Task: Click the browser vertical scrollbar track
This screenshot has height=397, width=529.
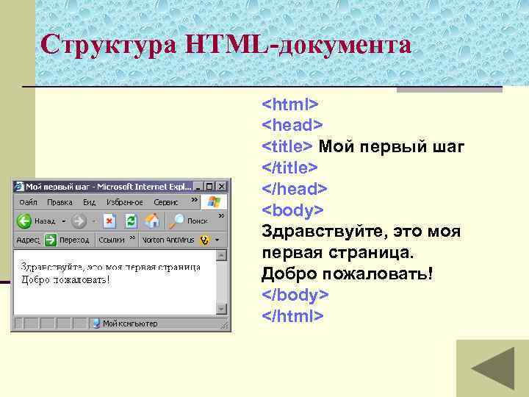Action: (x=221, y=282)
